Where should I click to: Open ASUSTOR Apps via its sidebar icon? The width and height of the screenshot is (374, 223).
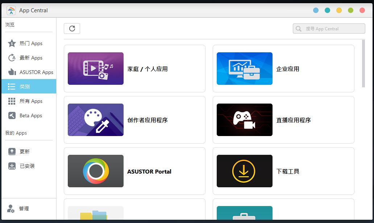click(12, 72)
